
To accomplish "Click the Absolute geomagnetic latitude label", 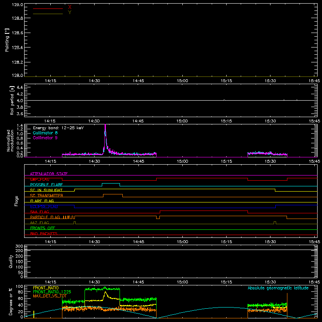I will [278, 288].
